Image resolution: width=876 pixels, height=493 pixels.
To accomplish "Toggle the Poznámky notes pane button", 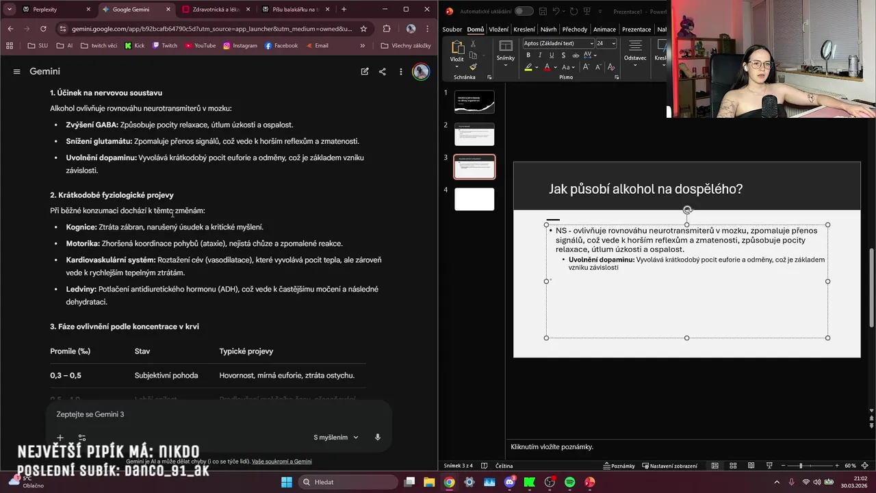I will coord(619,466).
